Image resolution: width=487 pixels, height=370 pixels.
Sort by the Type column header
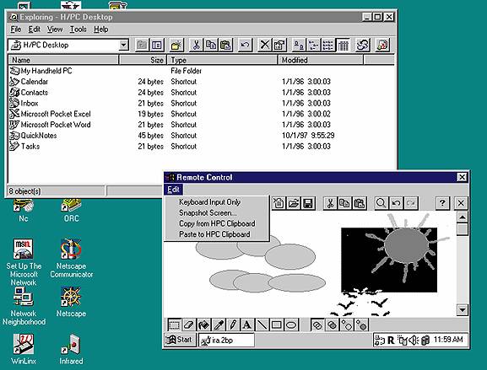pos(222,60)
